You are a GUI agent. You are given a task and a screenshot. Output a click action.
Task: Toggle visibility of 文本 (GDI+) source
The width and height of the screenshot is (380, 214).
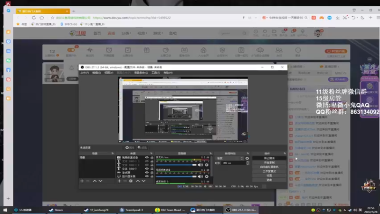[147, 169]
